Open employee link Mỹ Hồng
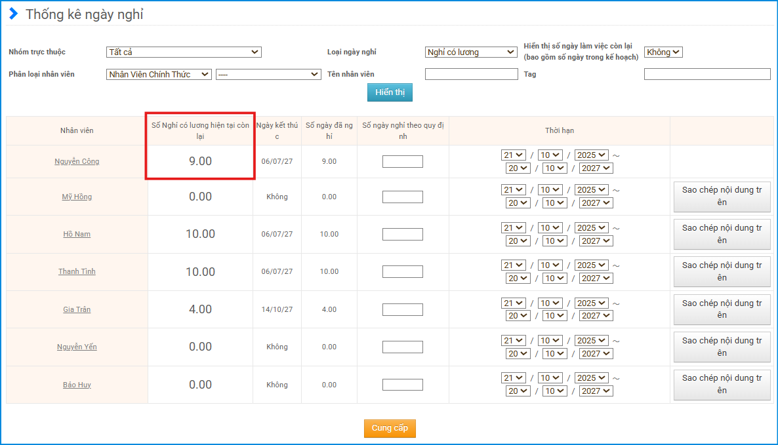This screenshot has height=445, width=778. point(77,197)
